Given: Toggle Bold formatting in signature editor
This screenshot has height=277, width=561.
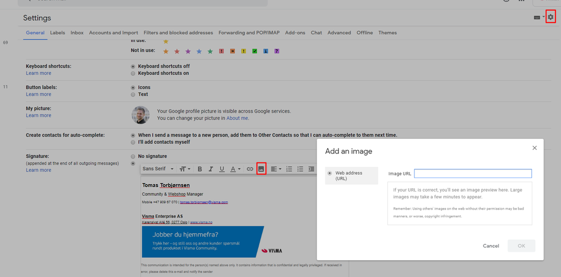Looking at the screenshot, I should 200,169.
